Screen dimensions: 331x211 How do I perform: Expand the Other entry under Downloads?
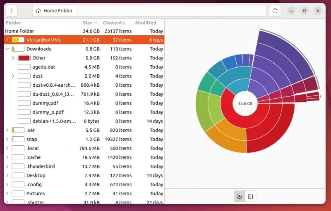[x=13, y=58]
